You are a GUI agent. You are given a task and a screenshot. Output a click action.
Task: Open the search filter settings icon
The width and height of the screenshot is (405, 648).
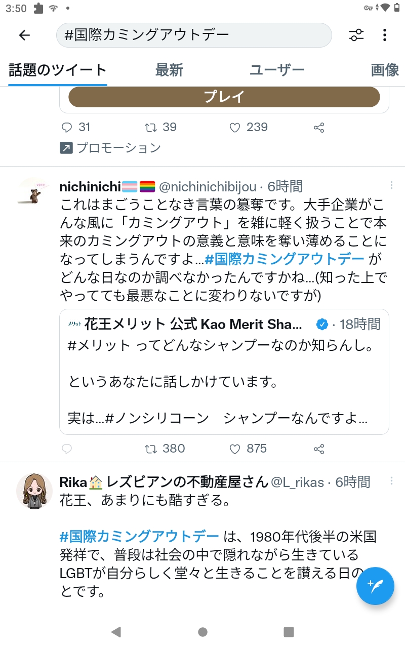click(x=356, y=35)
